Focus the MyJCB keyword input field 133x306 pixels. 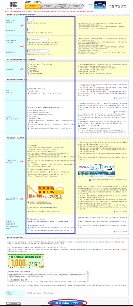[38, 39]
